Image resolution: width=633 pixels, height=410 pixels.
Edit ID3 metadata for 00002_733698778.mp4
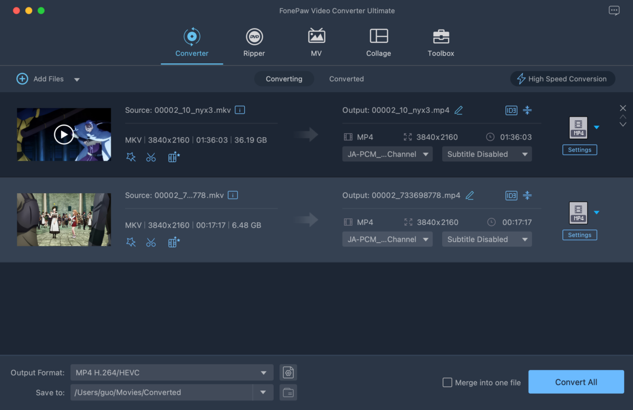click(x=511, y=195)
